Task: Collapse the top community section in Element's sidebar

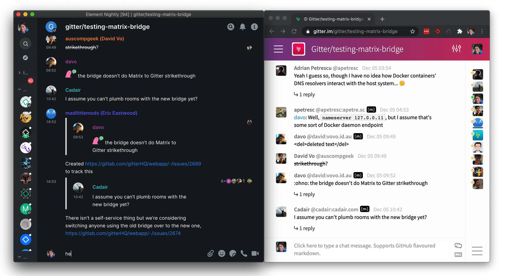Action: [20, 72]
